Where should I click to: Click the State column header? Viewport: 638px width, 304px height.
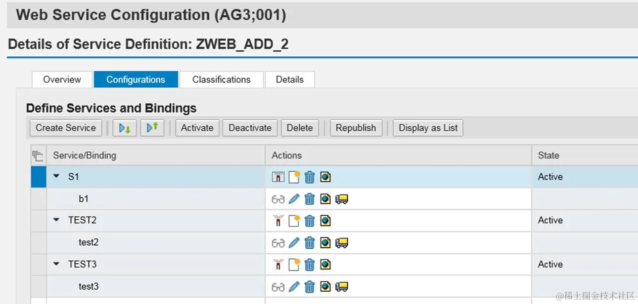[x=585, y=155]
